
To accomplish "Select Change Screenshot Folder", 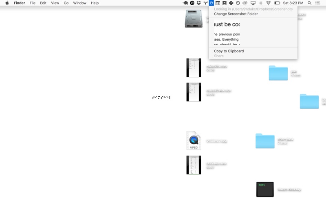I will pyautogui.click(x=236, y=14).
